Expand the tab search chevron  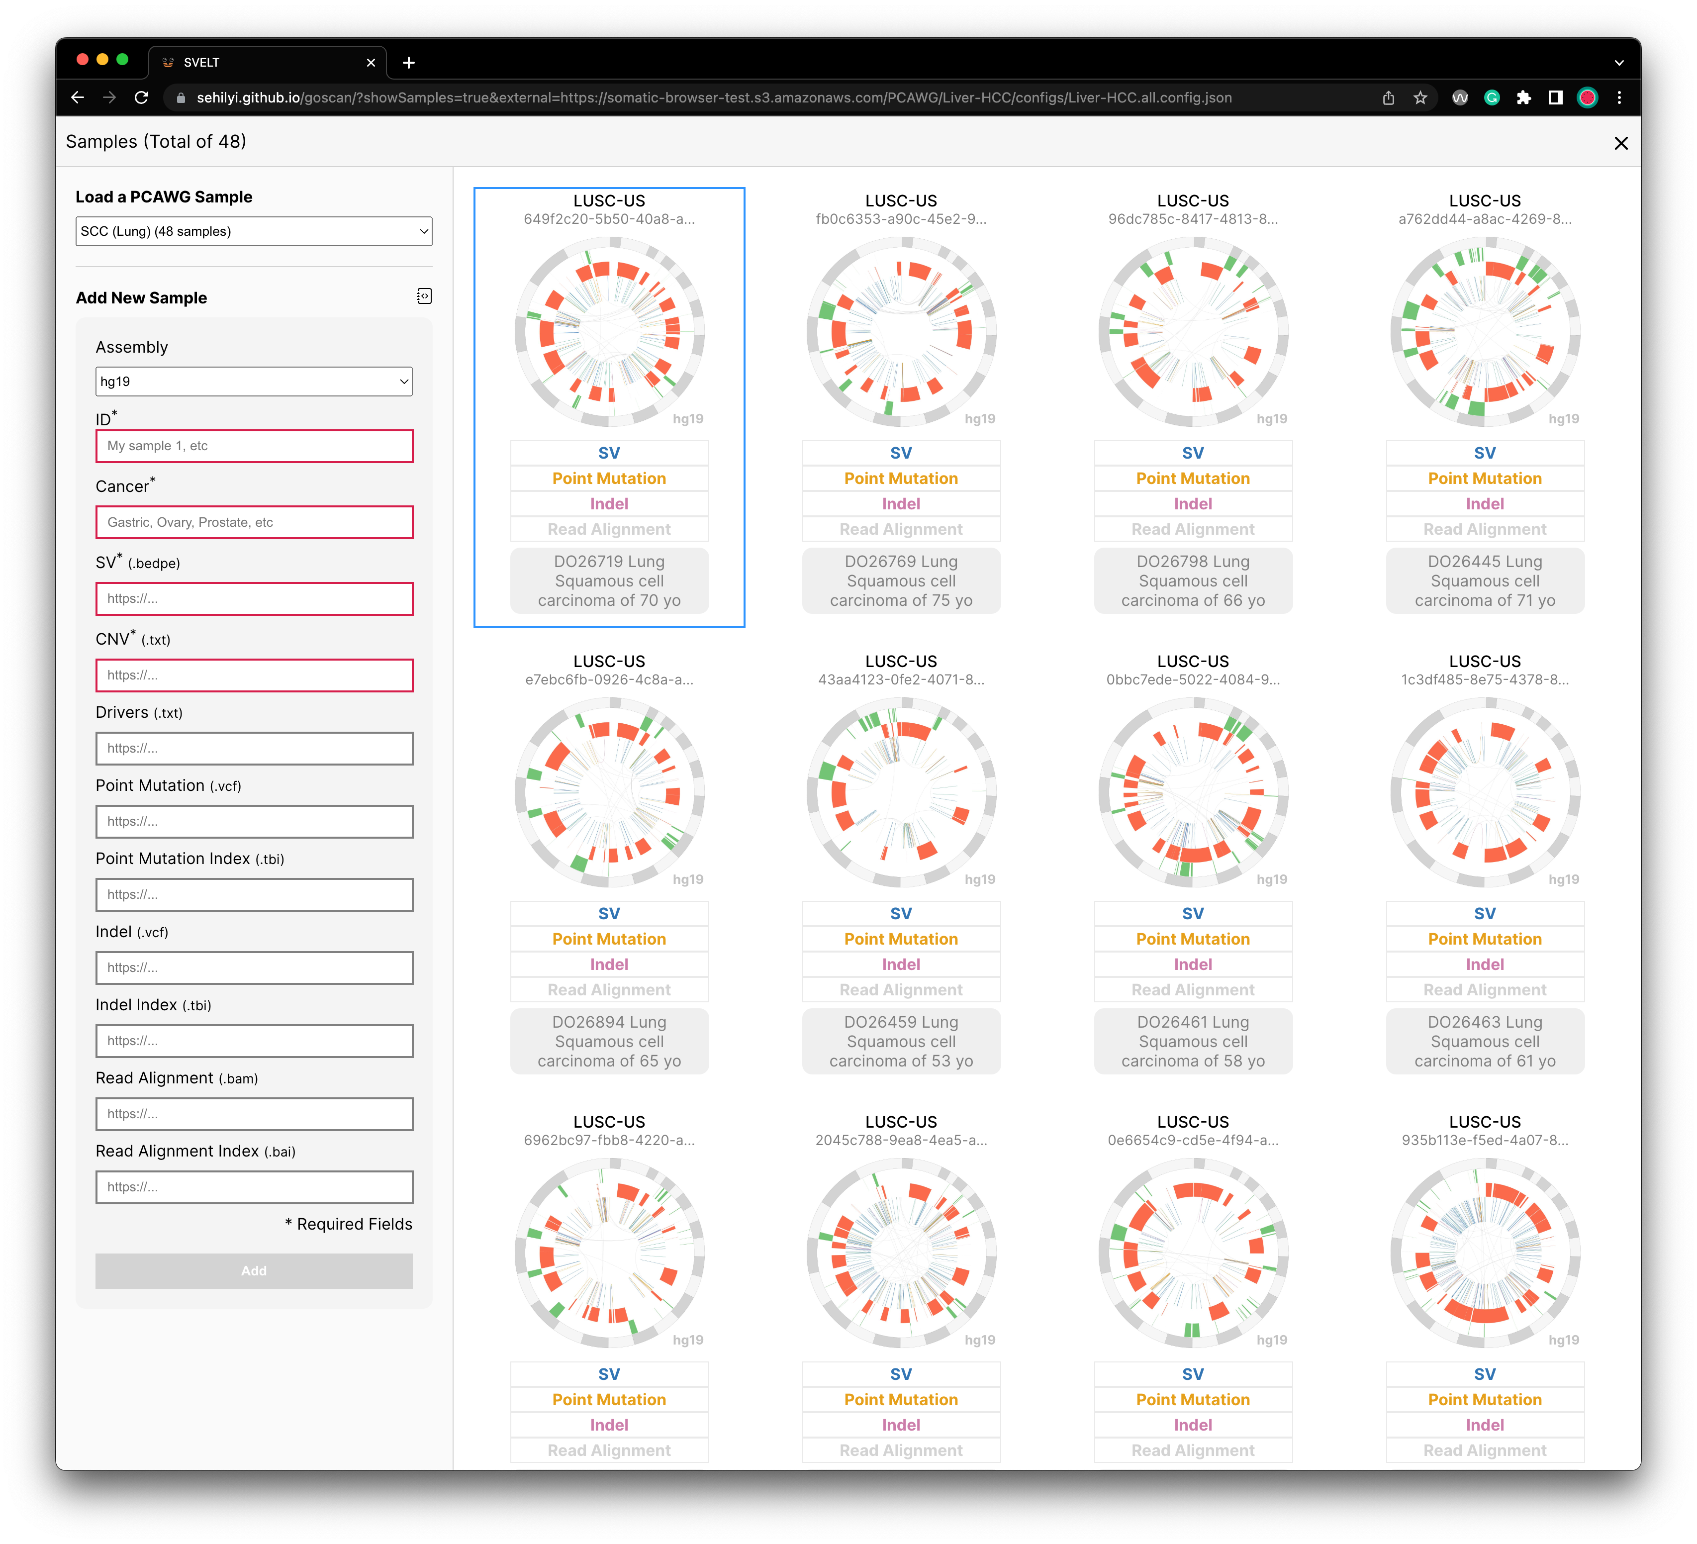1619,62
